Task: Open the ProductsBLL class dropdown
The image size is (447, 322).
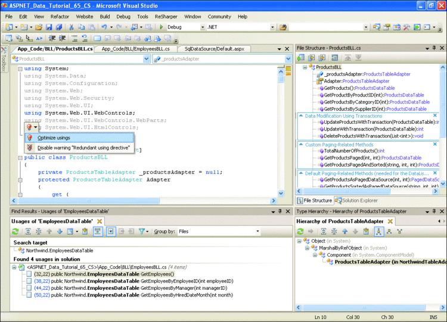Action: [x=146, y=59]
